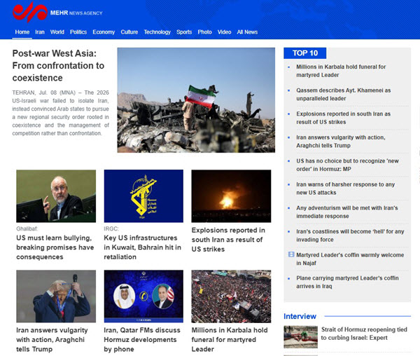The height and width of the screenshot is (356, 420).
Task: Go to the Iran section
Action: (40, 32)
